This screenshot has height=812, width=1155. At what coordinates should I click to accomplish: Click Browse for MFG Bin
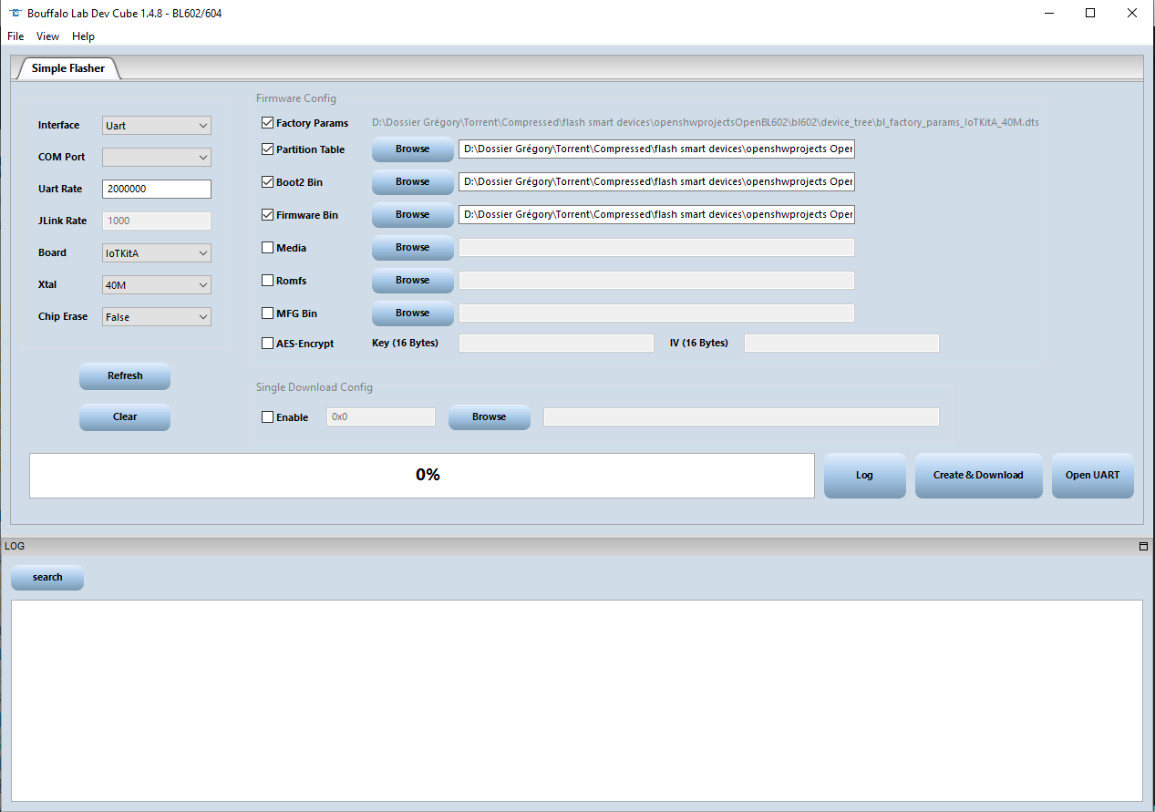click(413, 313)
